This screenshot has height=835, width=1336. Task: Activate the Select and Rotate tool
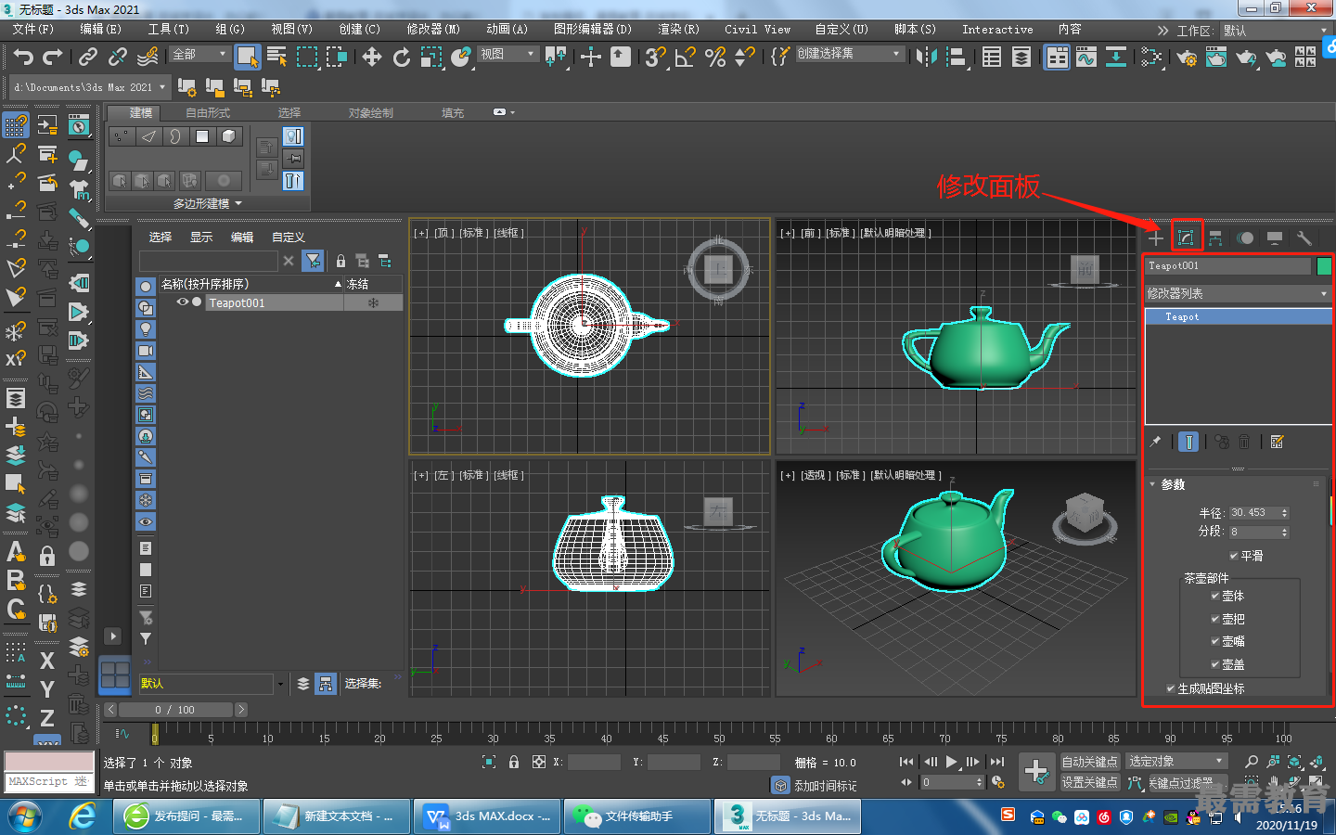[402, 58]
